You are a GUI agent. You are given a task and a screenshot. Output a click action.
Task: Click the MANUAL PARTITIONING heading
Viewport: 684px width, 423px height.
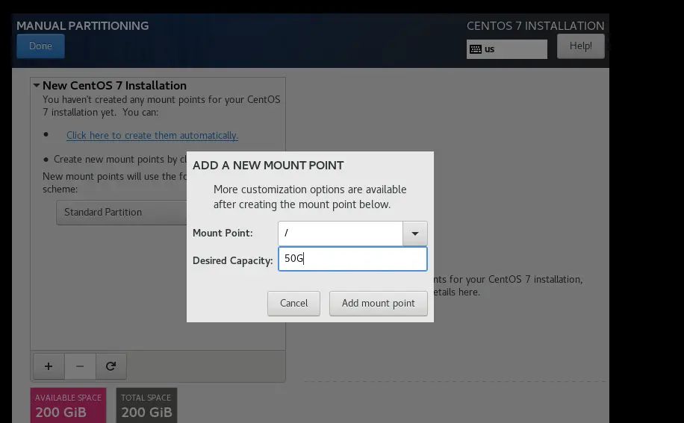click(x=82, y=25)
